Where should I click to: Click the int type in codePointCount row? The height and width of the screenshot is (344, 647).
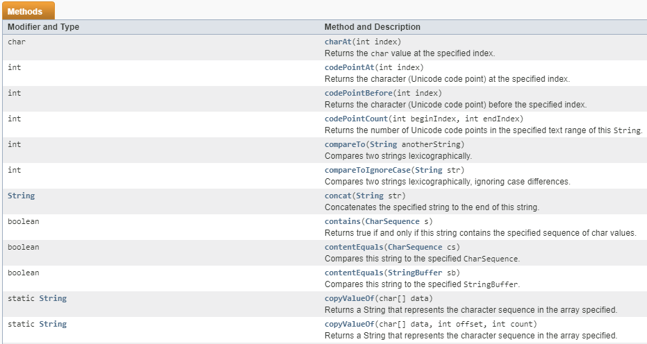[14, 119]
